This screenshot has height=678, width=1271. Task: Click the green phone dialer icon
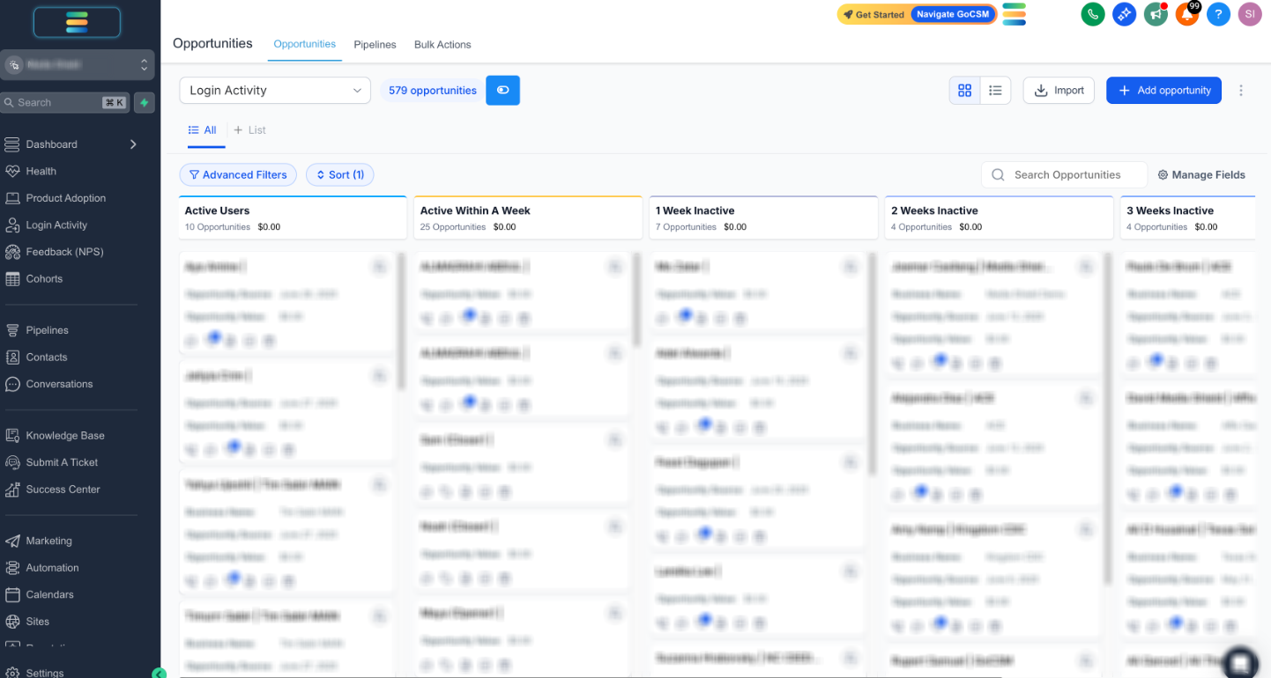(1093, 14)
